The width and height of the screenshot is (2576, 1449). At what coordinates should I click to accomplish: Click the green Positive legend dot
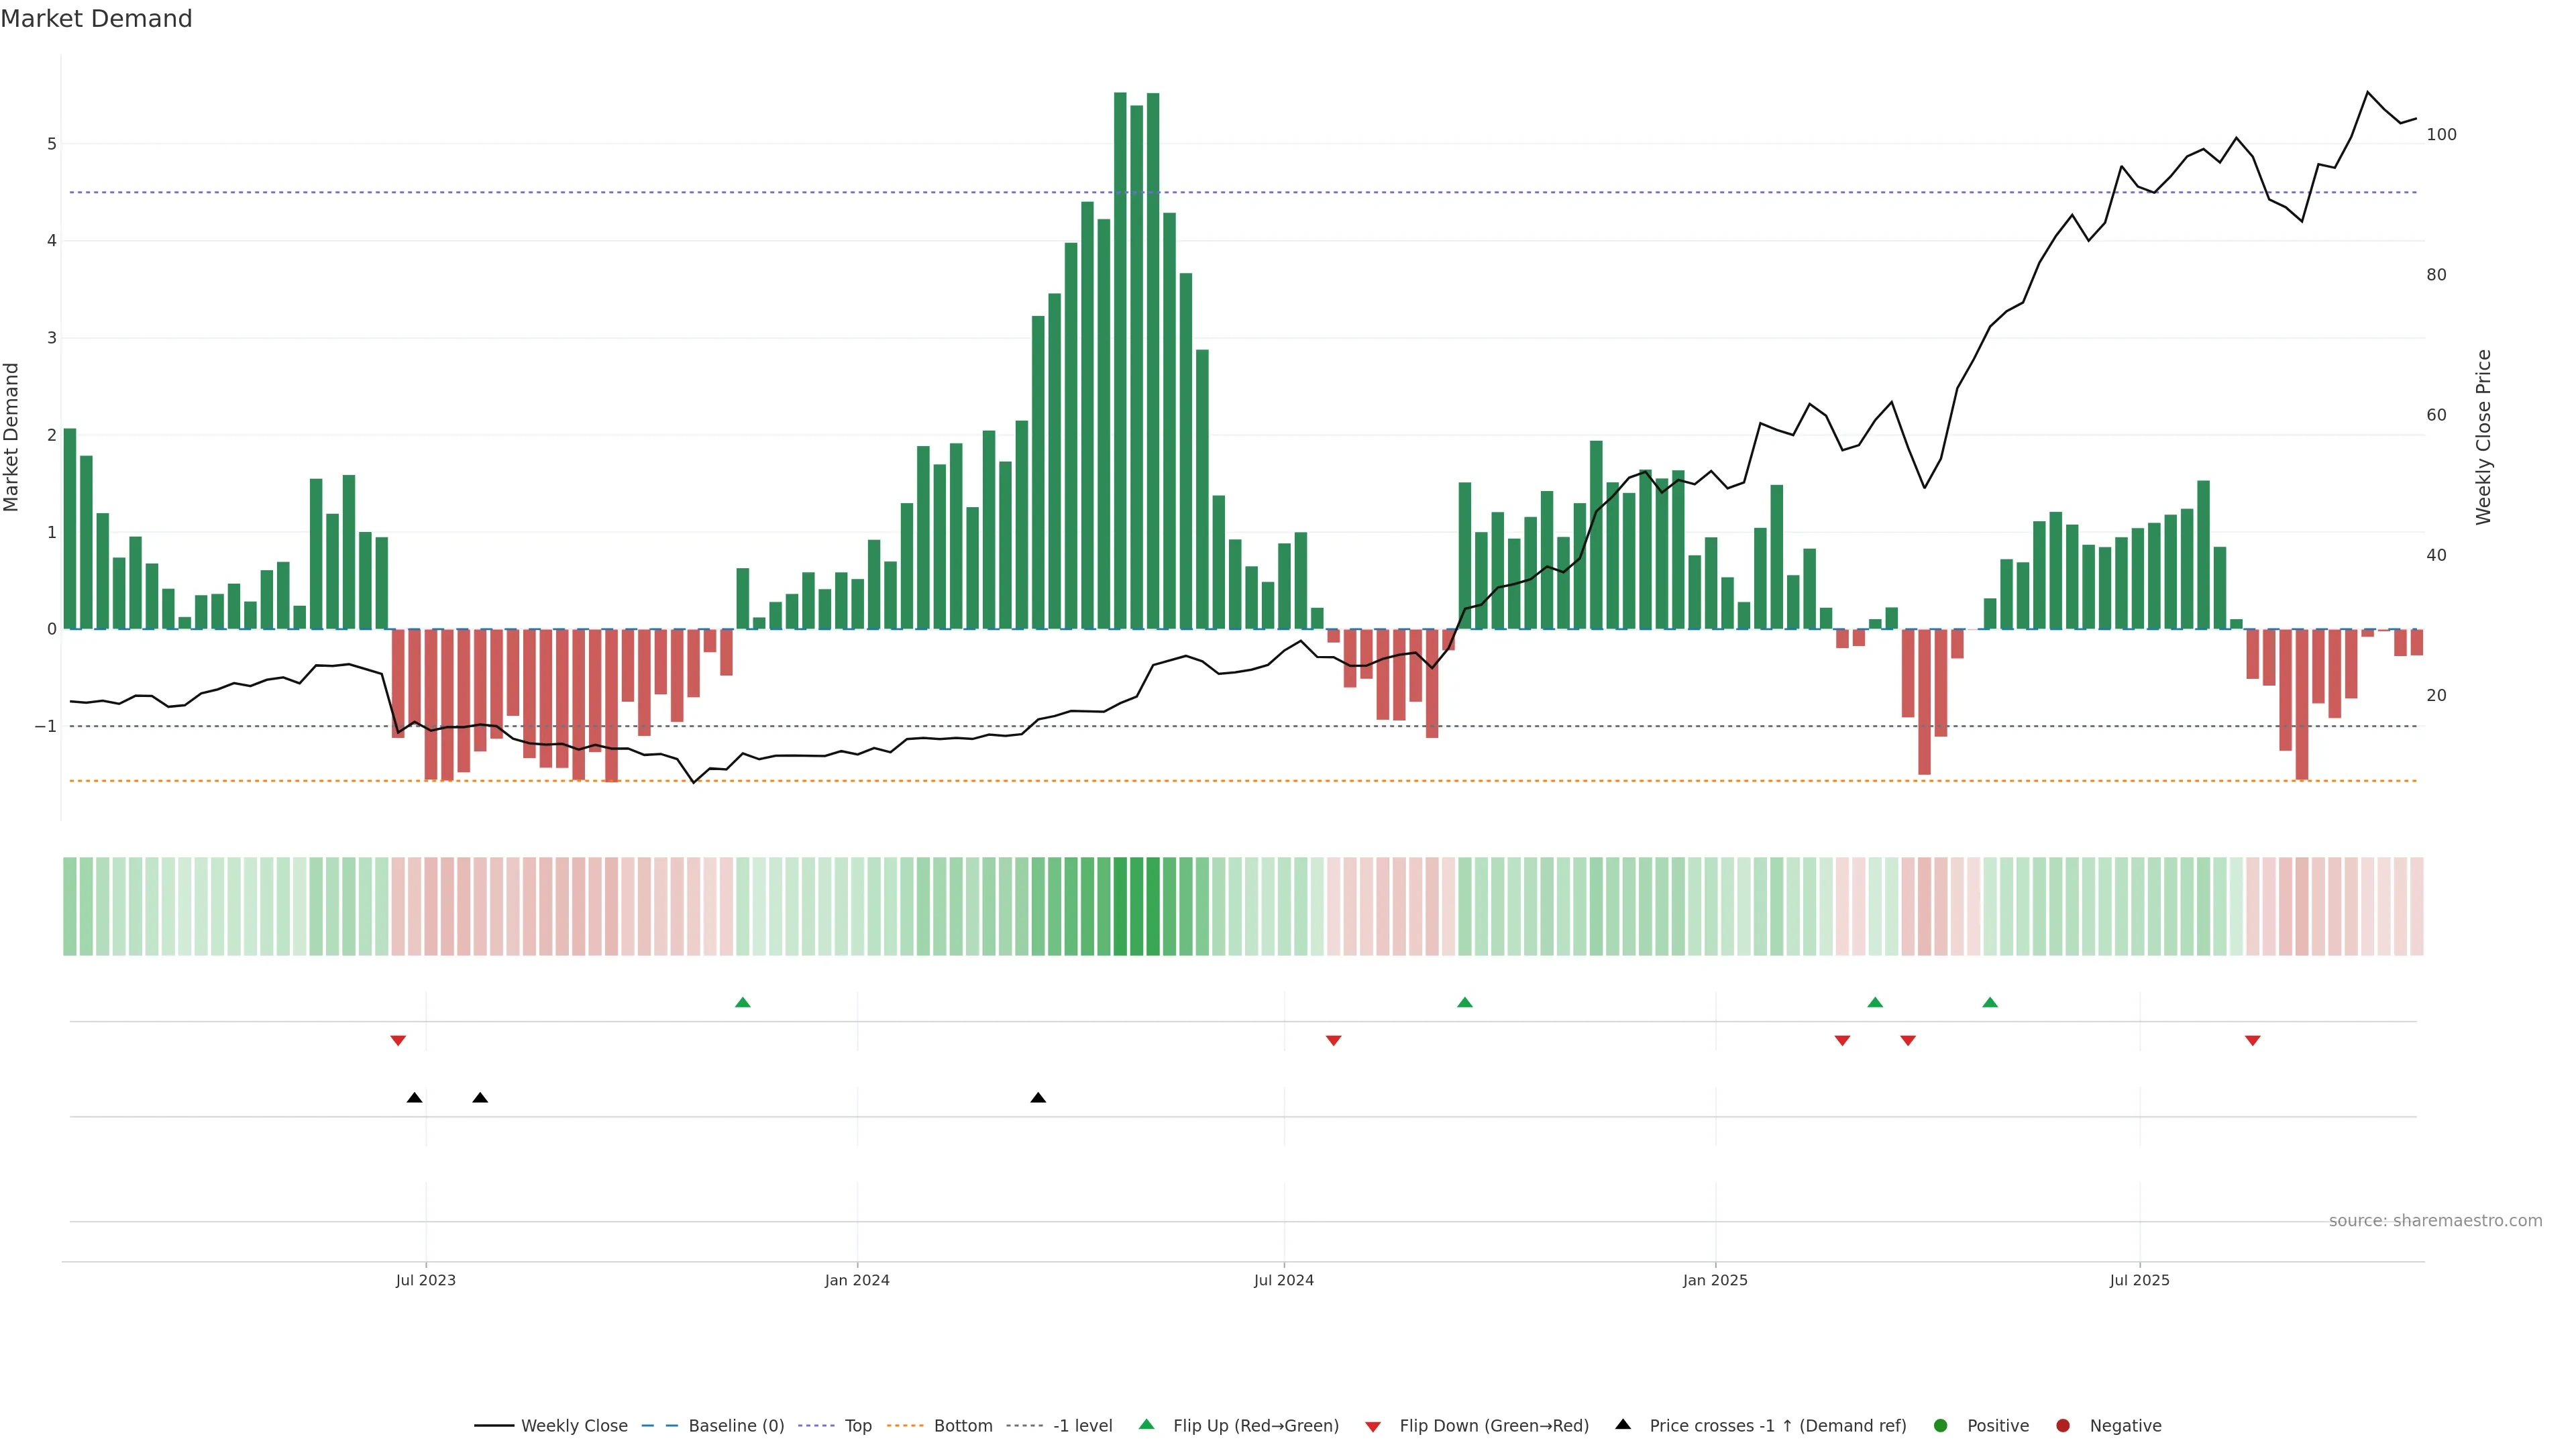(x=1941, y=1425)
